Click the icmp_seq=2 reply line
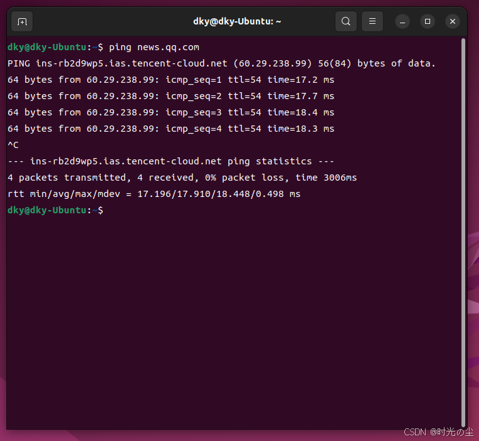 [171, 96]
